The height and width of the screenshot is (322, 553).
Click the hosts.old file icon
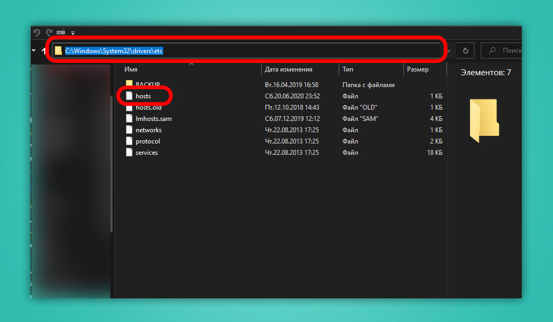tap(129, 108)
